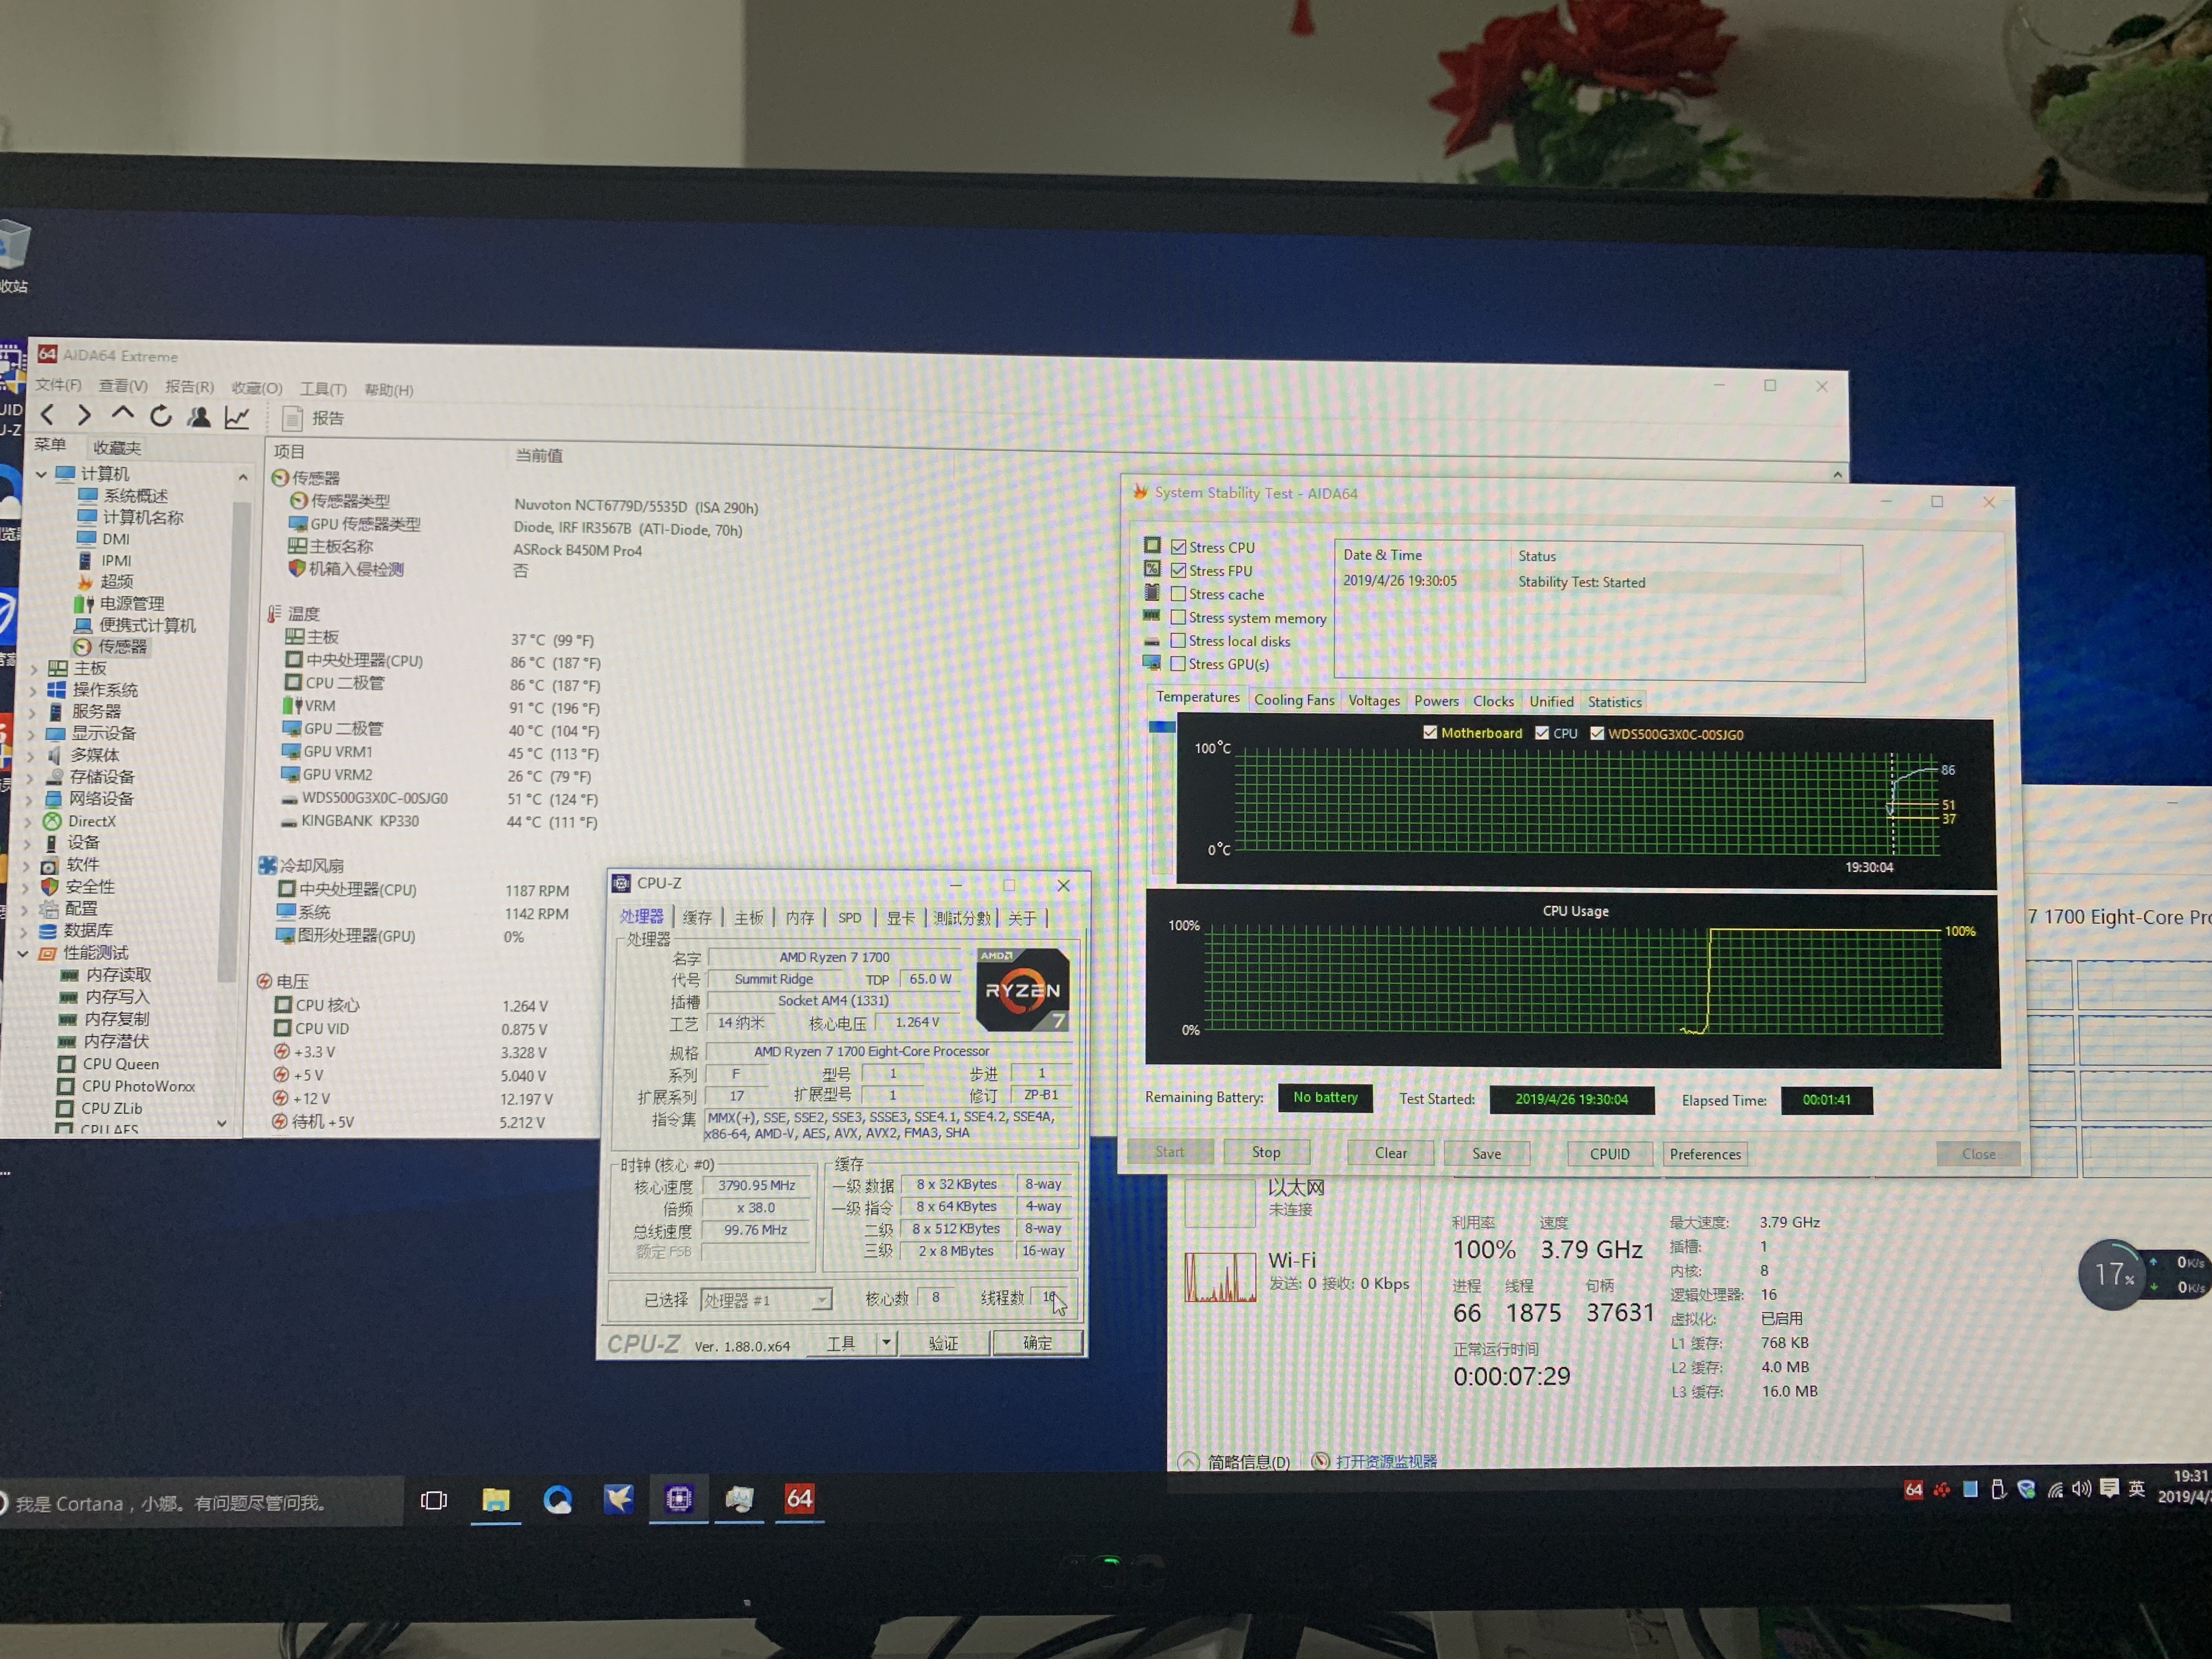Click the AIDA64 forward navigation arrow
The width and height of the screenshot is (2212, 1659).
tap(84, 414)
